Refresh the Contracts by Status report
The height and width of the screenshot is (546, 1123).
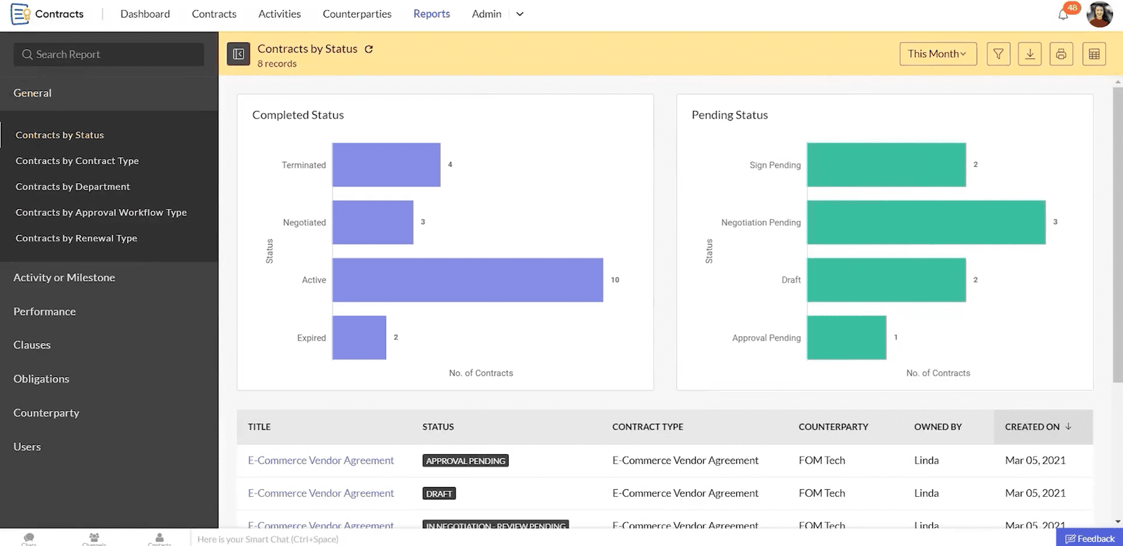(368, 49)
